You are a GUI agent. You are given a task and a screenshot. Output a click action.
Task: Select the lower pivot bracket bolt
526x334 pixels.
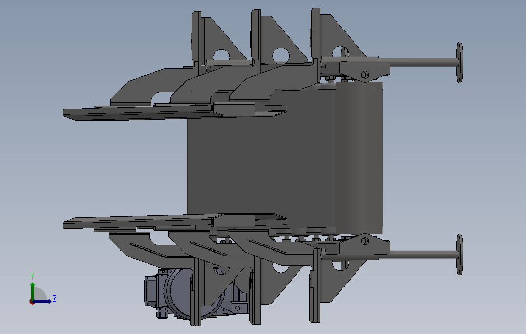366,241
